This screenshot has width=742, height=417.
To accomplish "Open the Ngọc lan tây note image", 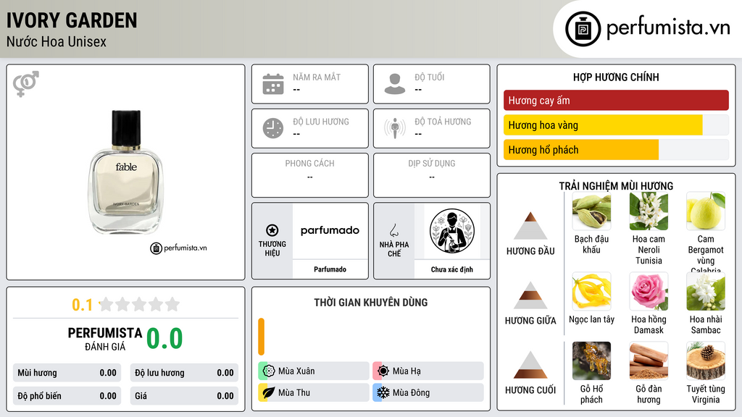I will coord(591,291).
